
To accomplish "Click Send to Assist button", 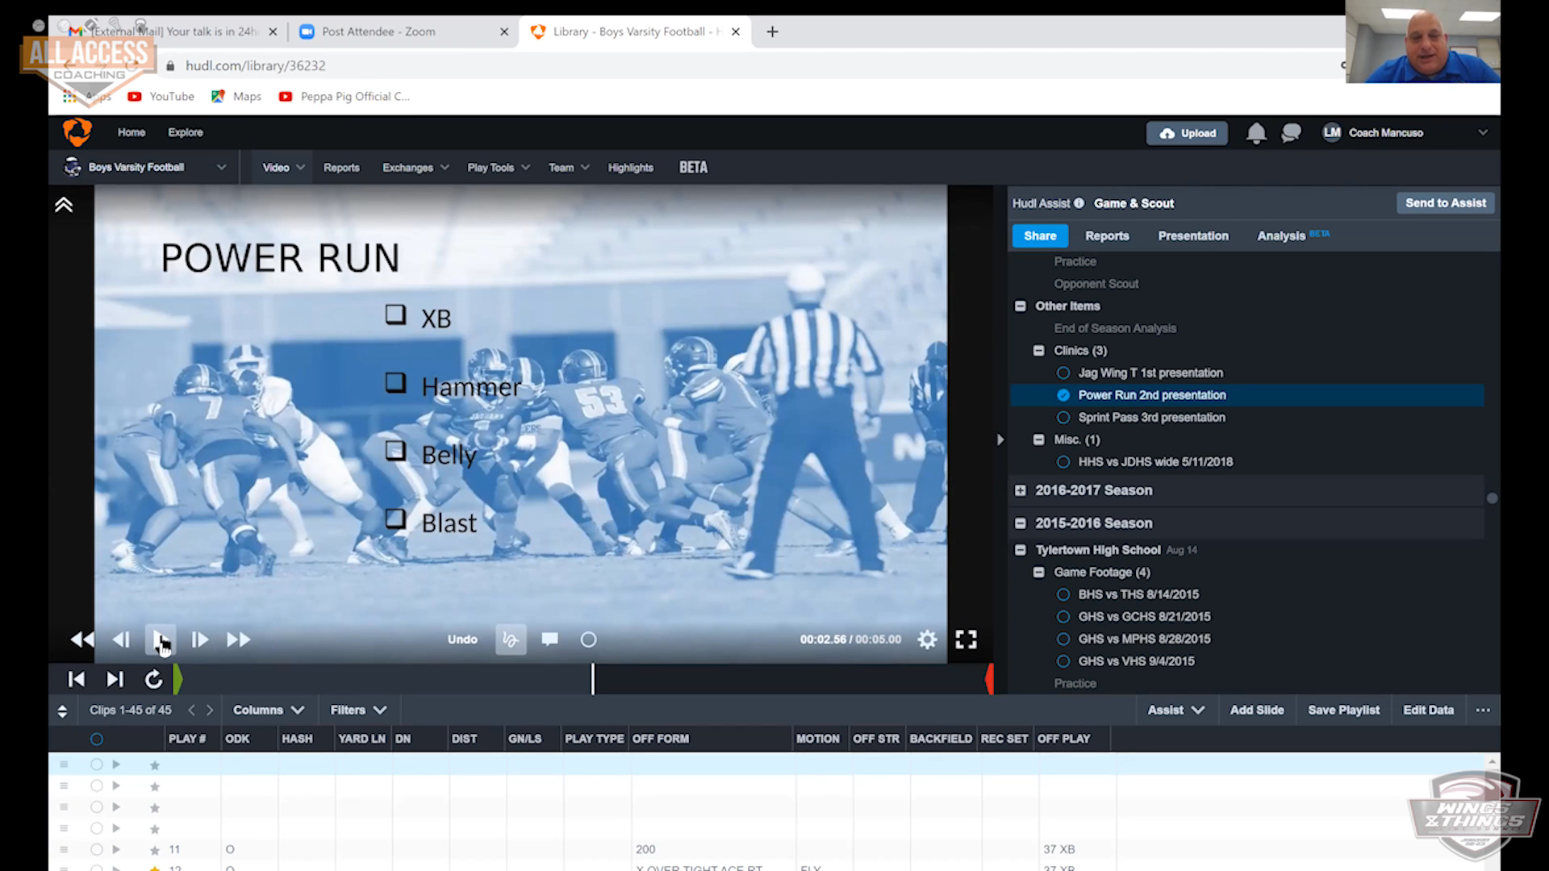I will click(x=1445, y=203).
